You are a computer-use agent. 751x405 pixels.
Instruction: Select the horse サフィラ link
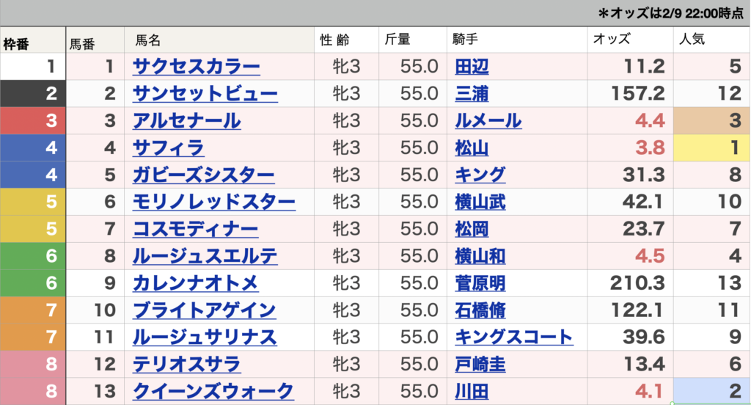[x=168, y=148]
